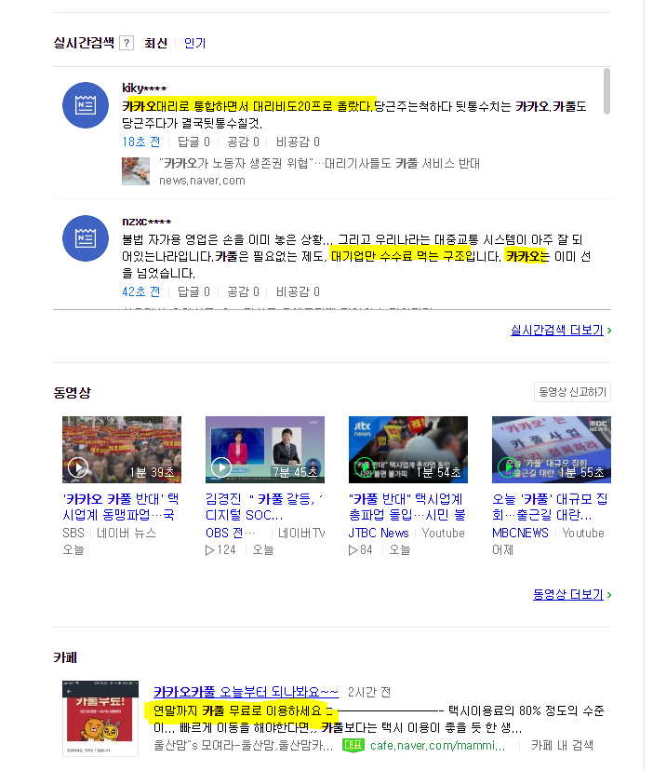Screen dimensions: 653x771
Task: Click 네이버TV source under OBS video
Action: coord(301,533)
